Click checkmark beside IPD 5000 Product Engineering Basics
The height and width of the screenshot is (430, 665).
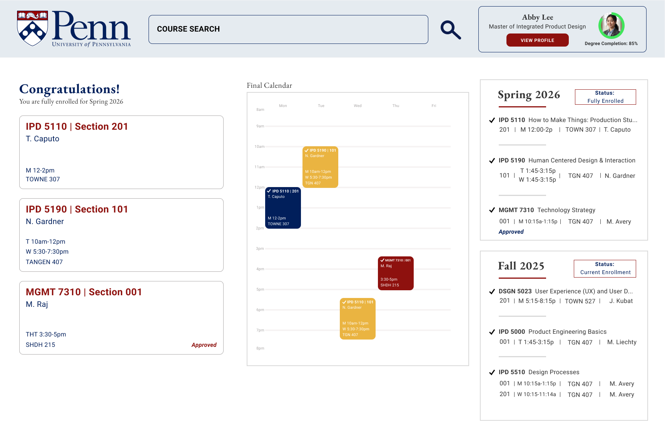(492, 332)
